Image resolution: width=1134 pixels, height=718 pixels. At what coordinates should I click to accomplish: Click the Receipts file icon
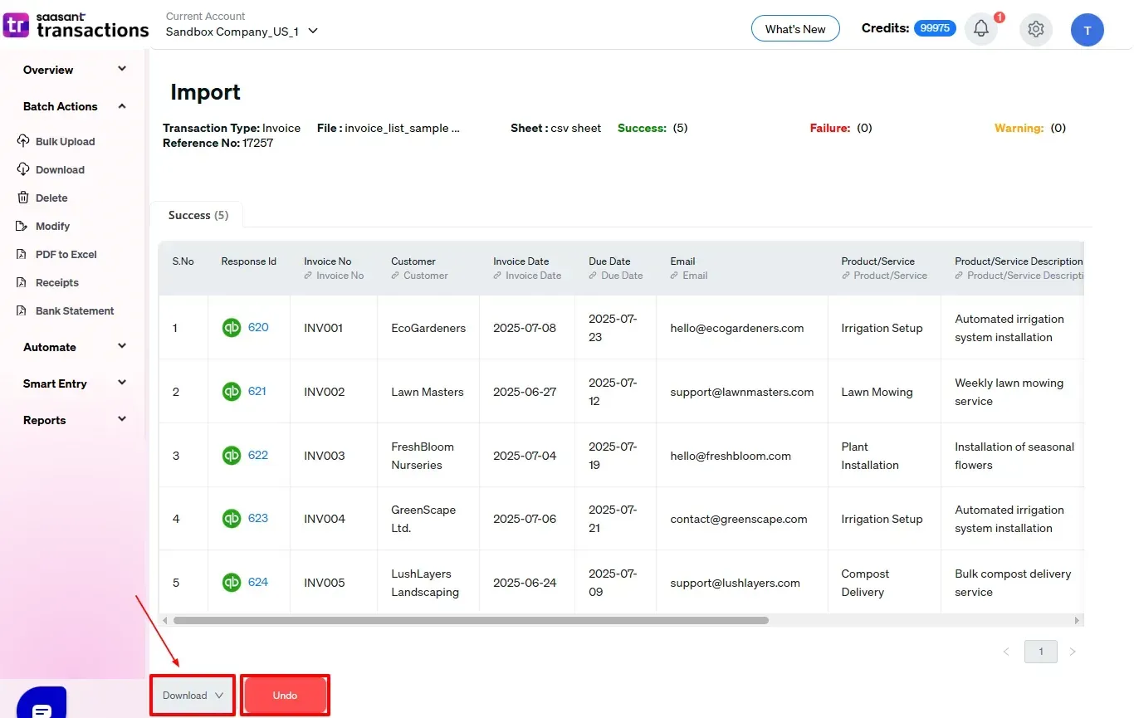[x=22, y=282]
